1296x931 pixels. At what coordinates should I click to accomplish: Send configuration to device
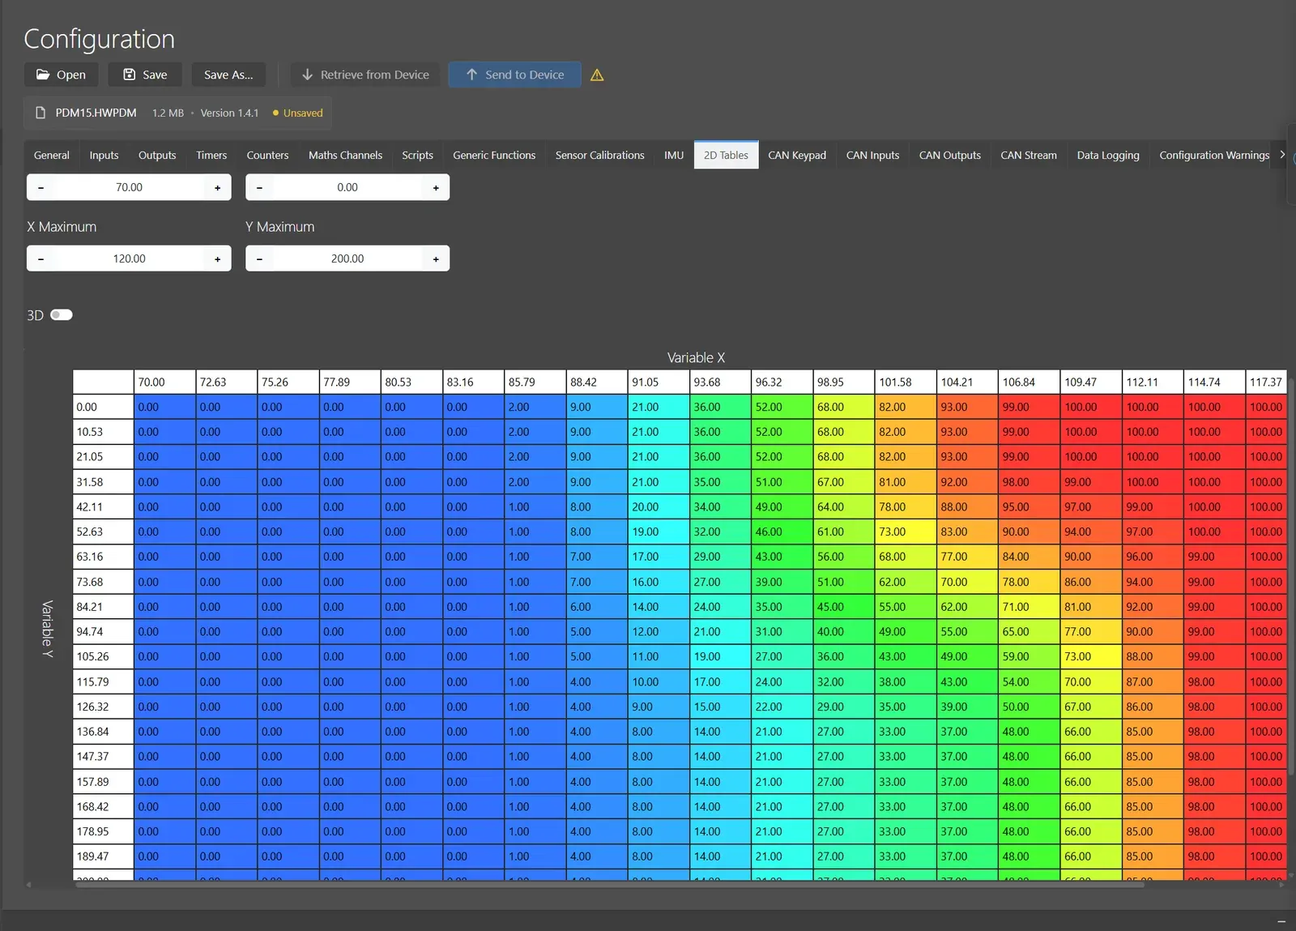pyautogui.click(x=514, y=75)
